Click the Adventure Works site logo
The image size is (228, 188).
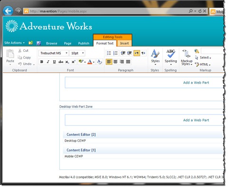coord(49,26)
